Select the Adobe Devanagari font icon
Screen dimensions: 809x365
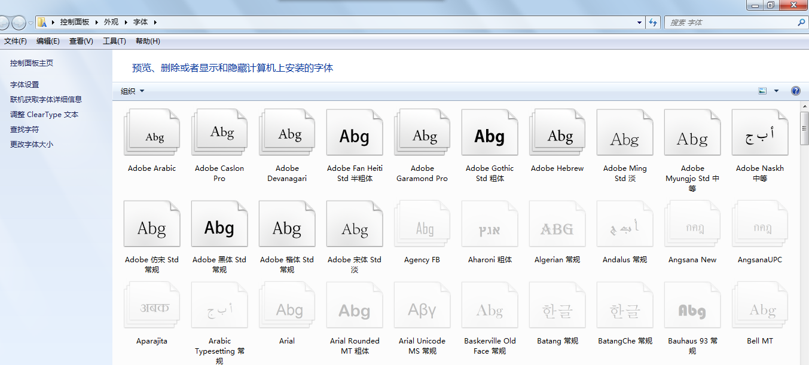(287, 133)
